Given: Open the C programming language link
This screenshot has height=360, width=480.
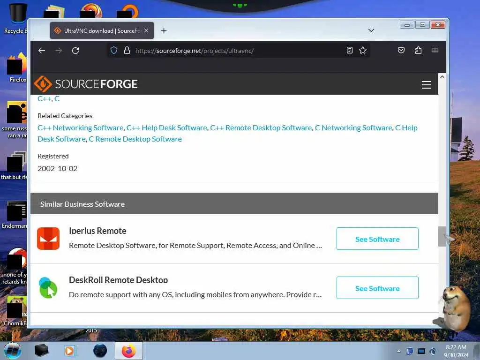Looking at the screenshot, I should 57,98.
